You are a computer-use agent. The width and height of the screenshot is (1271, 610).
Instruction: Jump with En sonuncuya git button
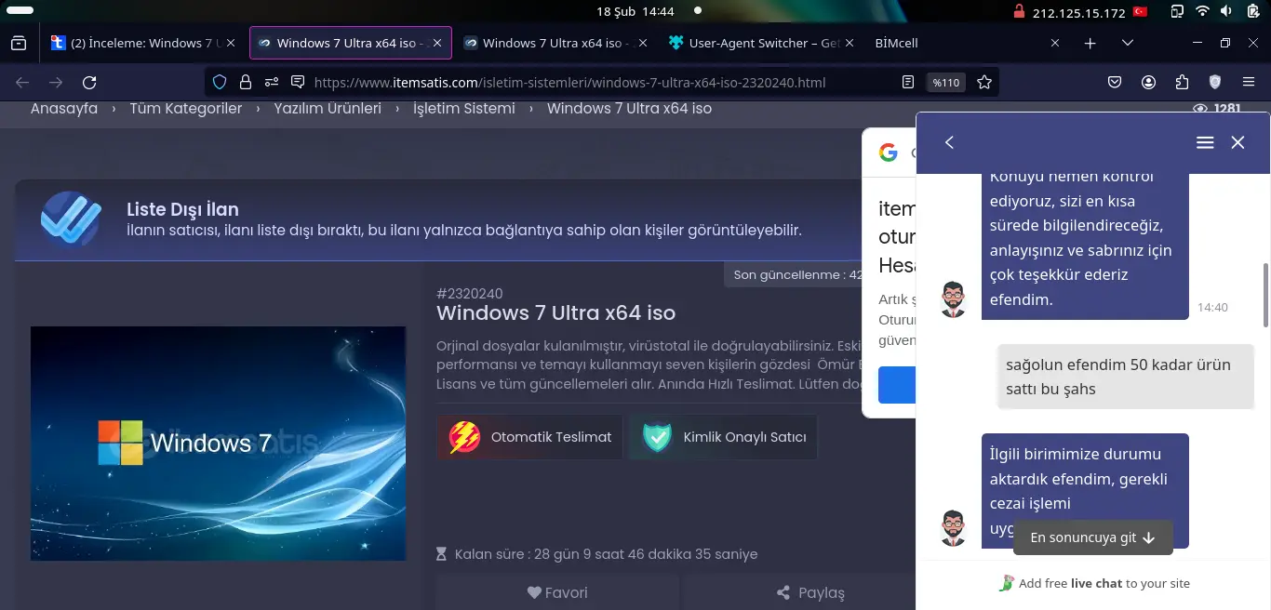coord(1092,537)
